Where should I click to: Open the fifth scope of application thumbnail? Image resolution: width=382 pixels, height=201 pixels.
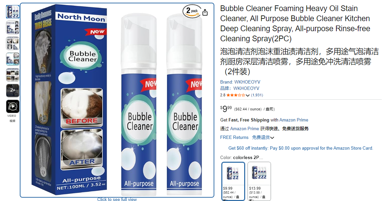[x=13, y=75]
